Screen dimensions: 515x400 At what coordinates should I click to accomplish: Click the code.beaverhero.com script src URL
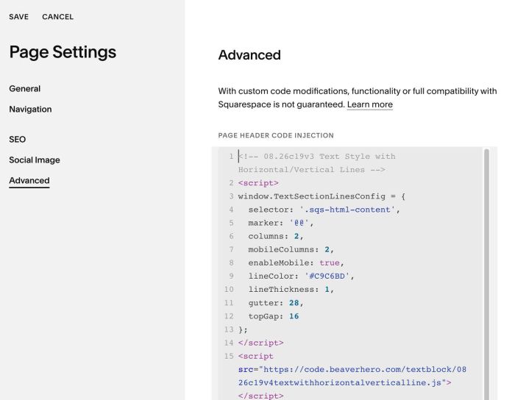click(352, 376)
